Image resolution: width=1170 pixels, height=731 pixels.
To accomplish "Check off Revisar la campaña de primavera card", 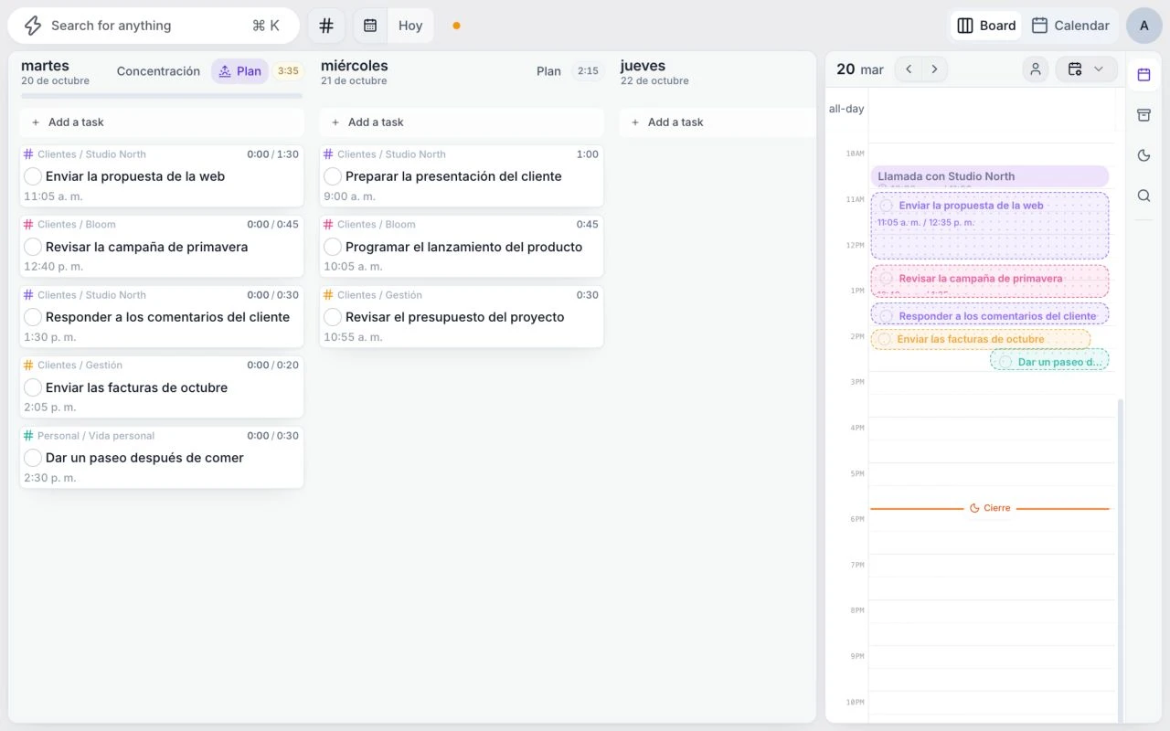I will coord(33,247).
